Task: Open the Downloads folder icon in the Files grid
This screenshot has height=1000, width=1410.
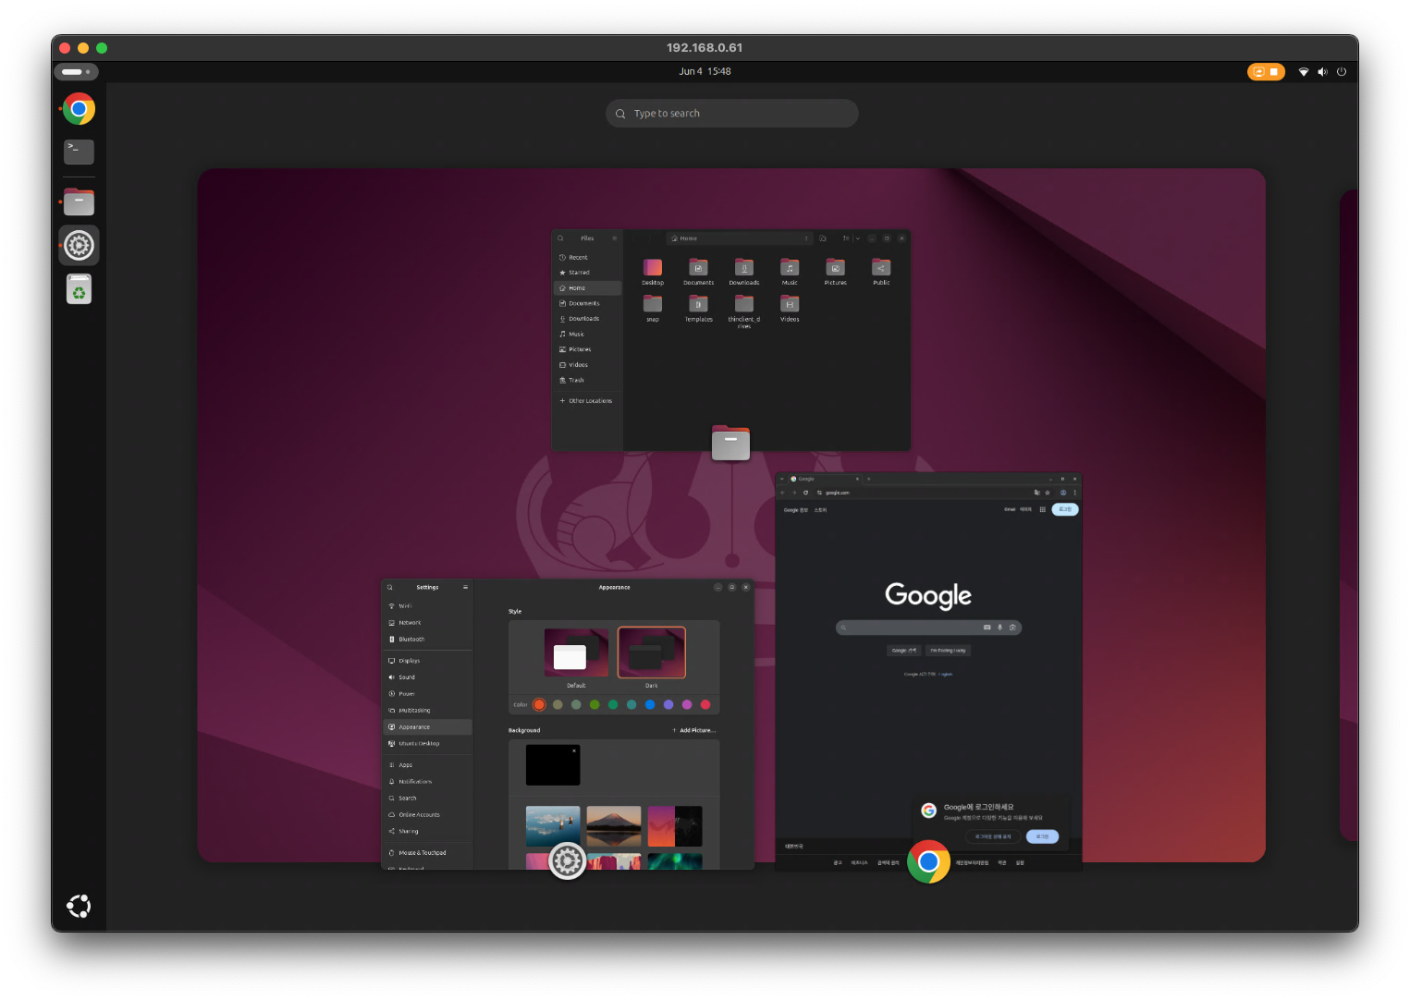Action: pos(743,272)
